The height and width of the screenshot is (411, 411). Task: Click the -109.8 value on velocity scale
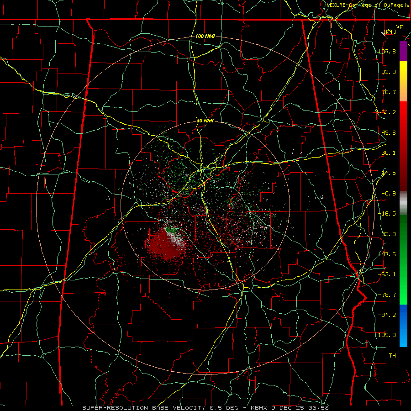click(385, 335)
